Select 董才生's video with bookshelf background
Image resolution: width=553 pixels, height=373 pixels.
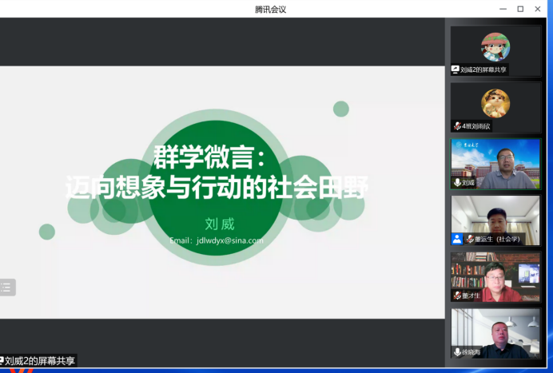(x=495, y=274)
